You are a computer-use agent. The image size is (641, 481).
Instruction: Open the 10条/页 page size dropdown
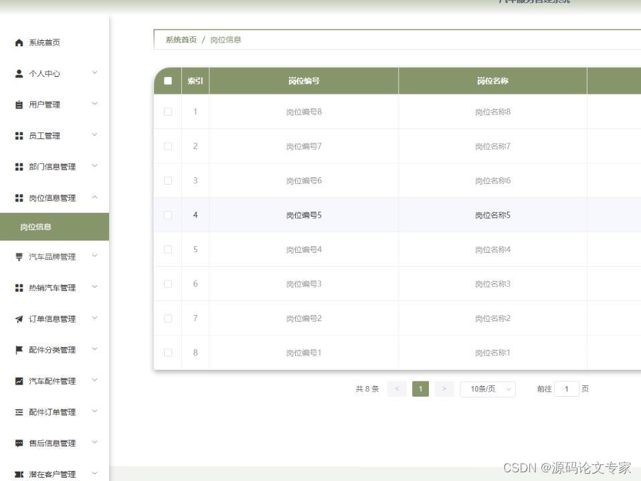488,389
